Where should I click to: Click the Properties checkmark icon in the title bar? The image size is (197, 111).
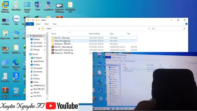coord(33,20)
